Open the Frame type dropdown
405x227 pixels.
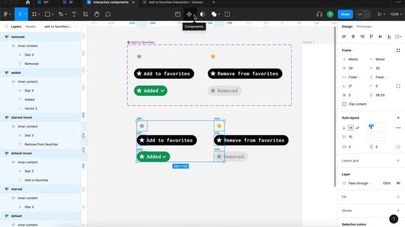point(349,50)
